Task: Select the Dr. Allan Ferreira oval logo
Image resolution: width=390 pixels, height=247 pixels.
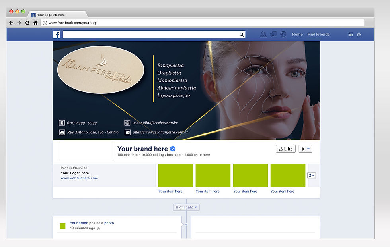Action: pos(101,70)
